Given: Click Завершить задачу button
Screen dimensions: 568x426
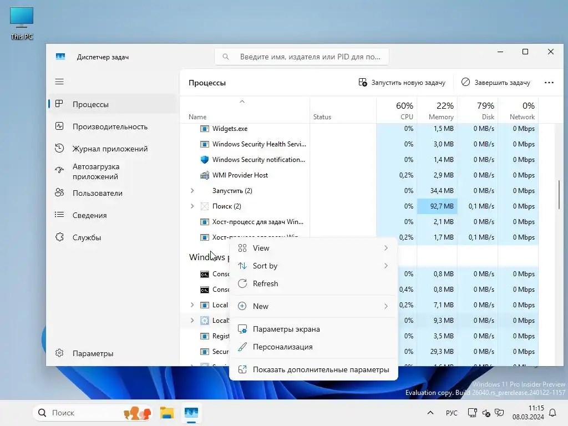Looking at the screenshot, I should pos(495,83).
